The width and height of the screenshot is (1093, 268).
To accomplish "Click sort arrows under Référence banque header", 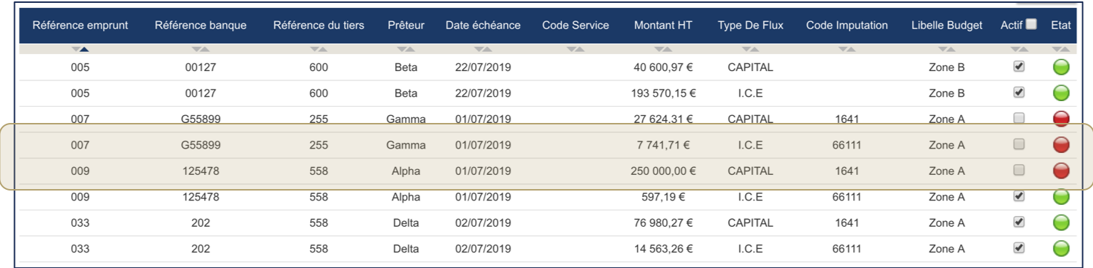I will pos(201,49).
